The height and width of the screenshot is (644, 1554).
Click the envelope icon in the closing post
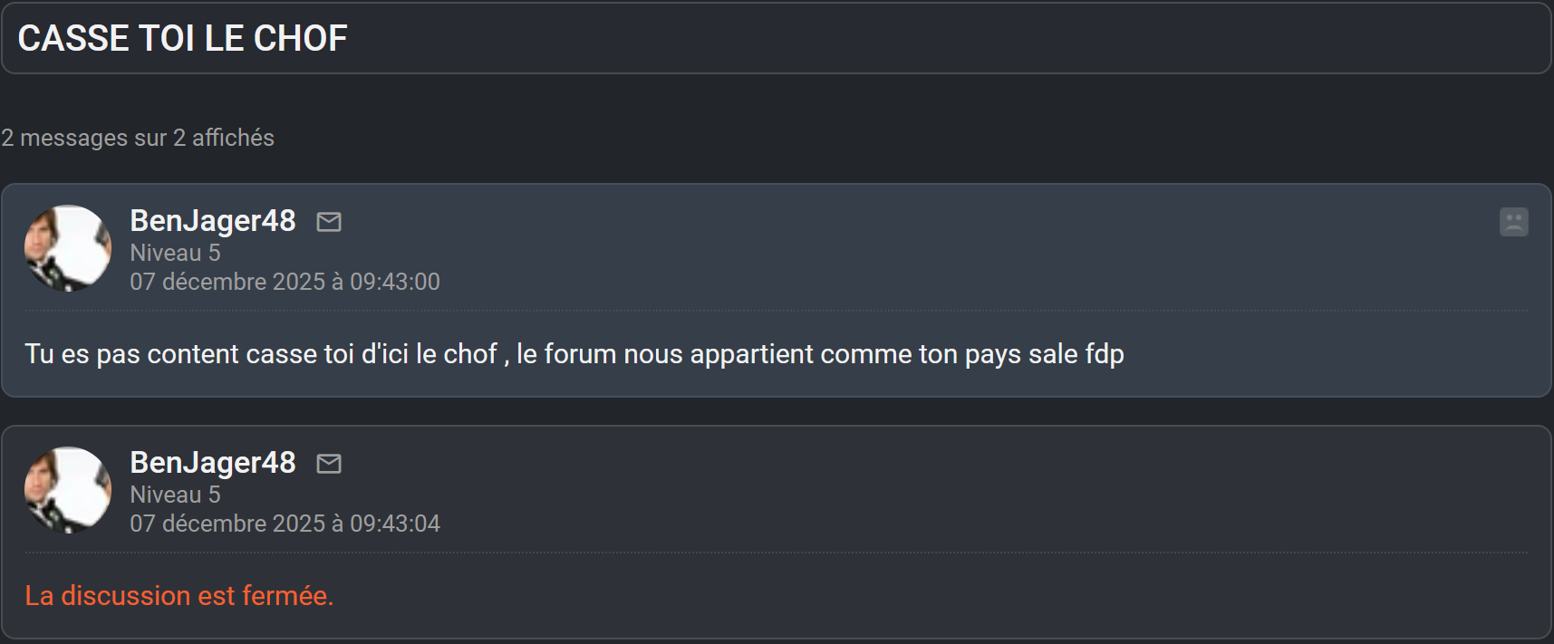point(329,464)
